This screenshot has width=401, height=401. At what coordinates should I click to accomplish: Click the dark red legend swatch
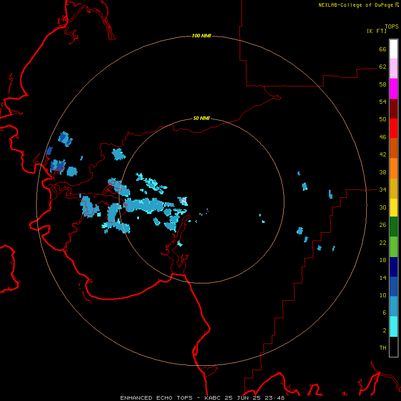[393, 108]
